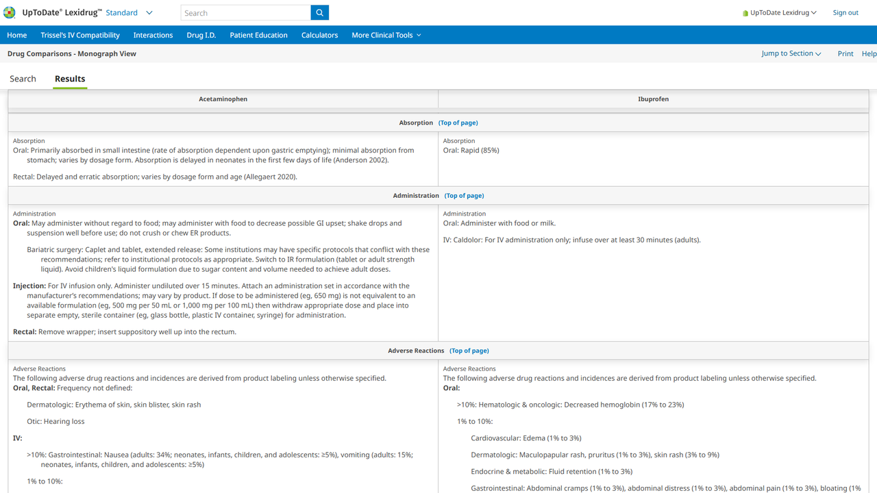Open Trissel's IV Compatibility
Image resolution: width=877 pixels, height=493 pixels.
point(80,35)
